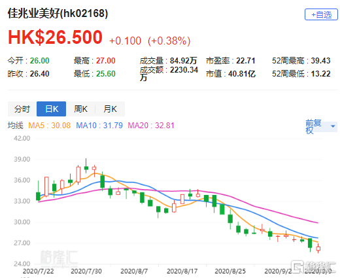340x278 pixels.
Task: Click the 最低 value 25.60
Action: point(106,74)
